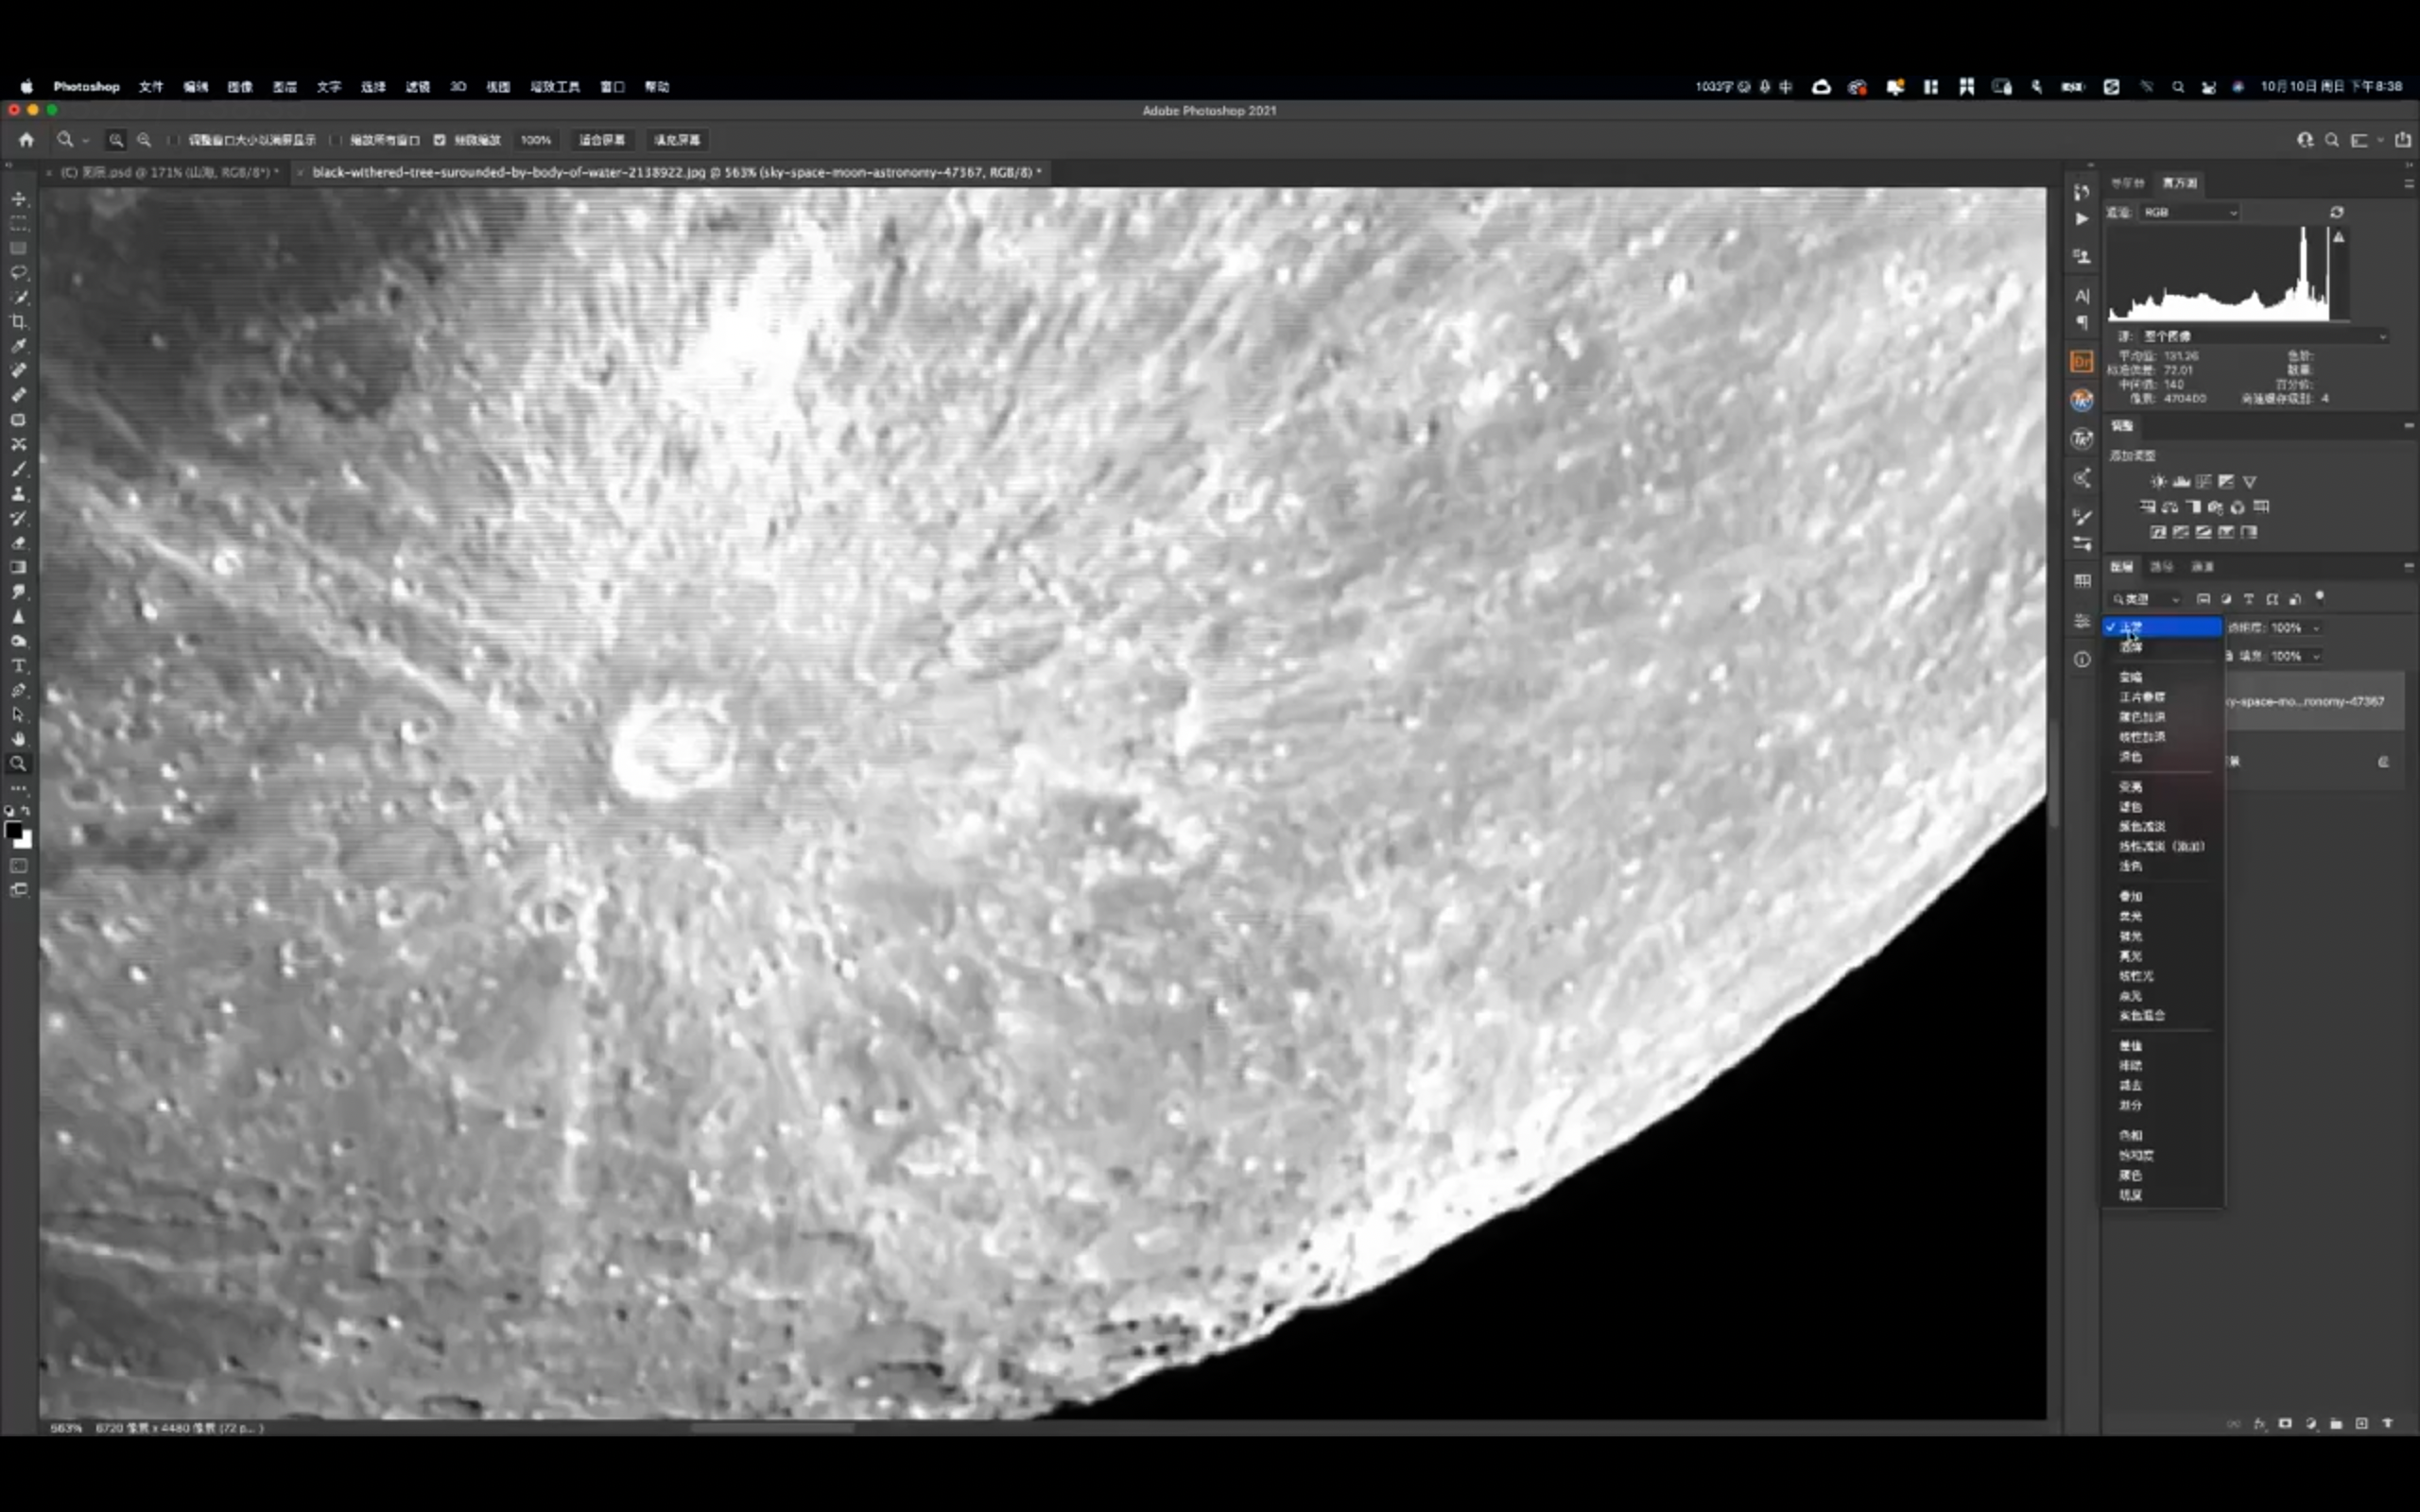The image size is (2420, 1512).
Task: Switch to the (C) .psd document tab
Action: pos(168,173)
